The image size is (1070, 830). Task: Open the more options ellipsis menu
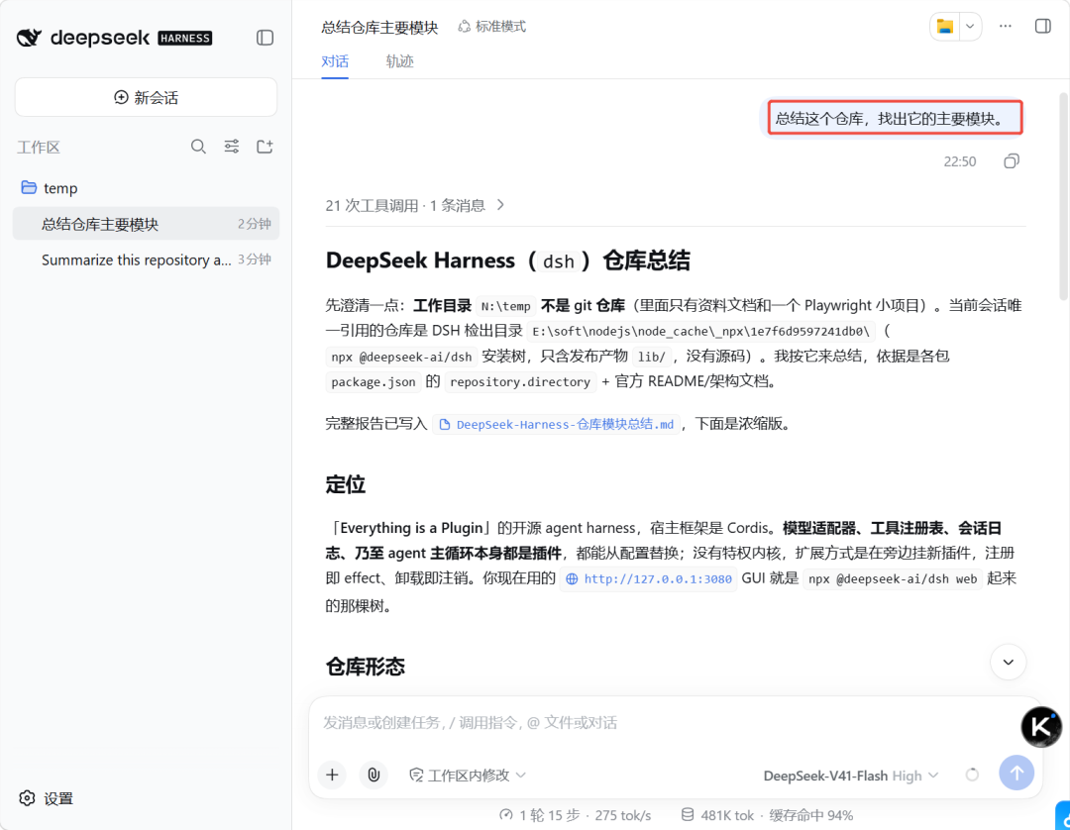tap(1006, 27)
